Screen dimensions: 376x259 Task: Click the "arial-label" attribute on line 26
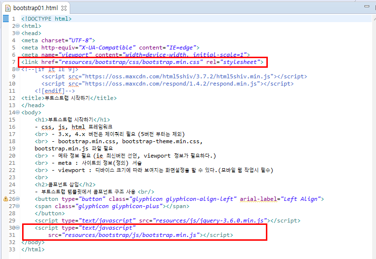click(259, 199)
